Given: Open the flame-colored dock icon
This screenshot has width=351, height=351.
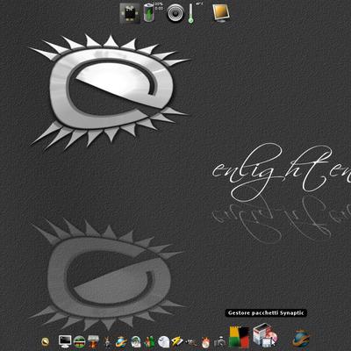Looking at the screenshot, I should (206, 342).
